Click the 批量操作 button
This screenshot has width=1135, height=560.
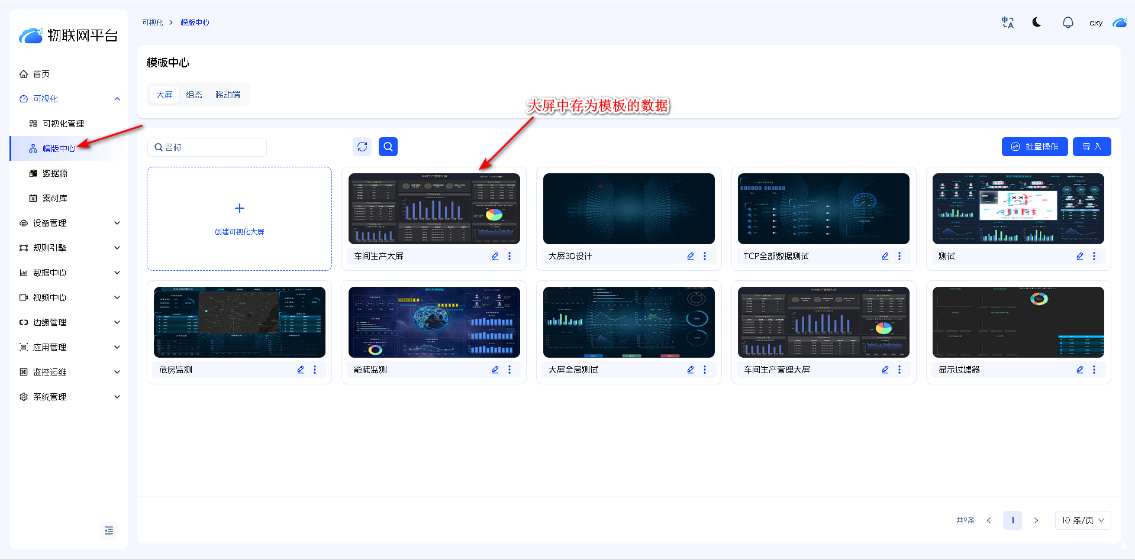[1034, 147]
